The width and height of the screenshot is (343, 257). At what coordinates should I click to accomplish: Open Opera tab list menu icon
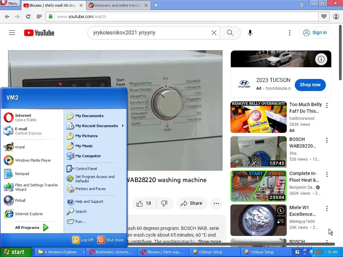click(x=301, y=5)
